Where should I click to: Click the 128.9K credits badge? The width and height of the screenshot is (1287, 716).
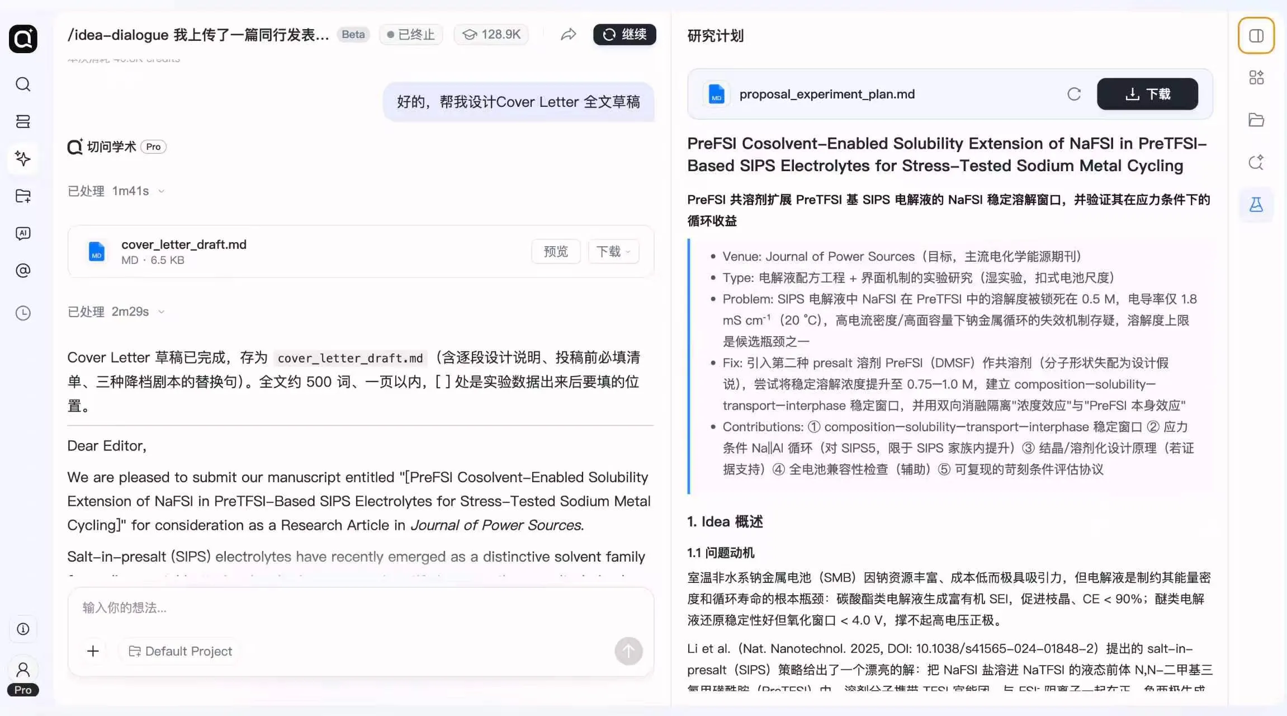(491, 35)
